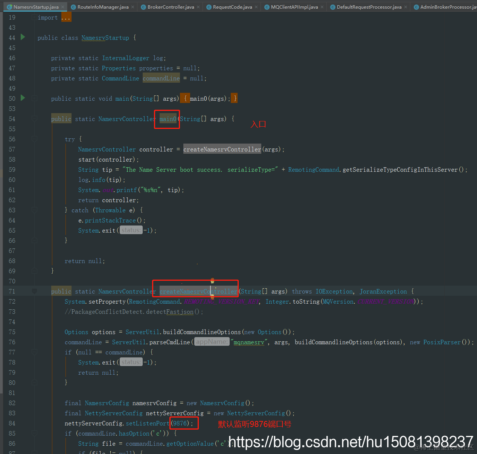The height and width of the screenshot is (454, 477).
Task: Collapse the try block at line 56
Action: 34,139
